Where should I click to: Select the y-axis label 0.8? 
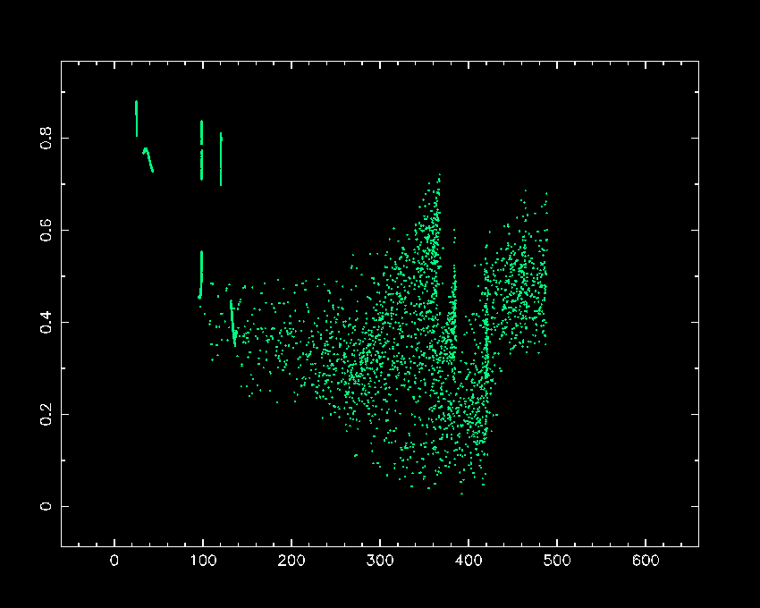pos(46,139)
